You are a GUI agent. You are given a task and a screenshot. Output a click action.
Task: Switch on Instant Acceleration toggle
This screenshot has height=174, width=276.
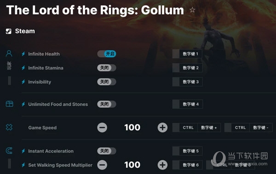point(107,151)
